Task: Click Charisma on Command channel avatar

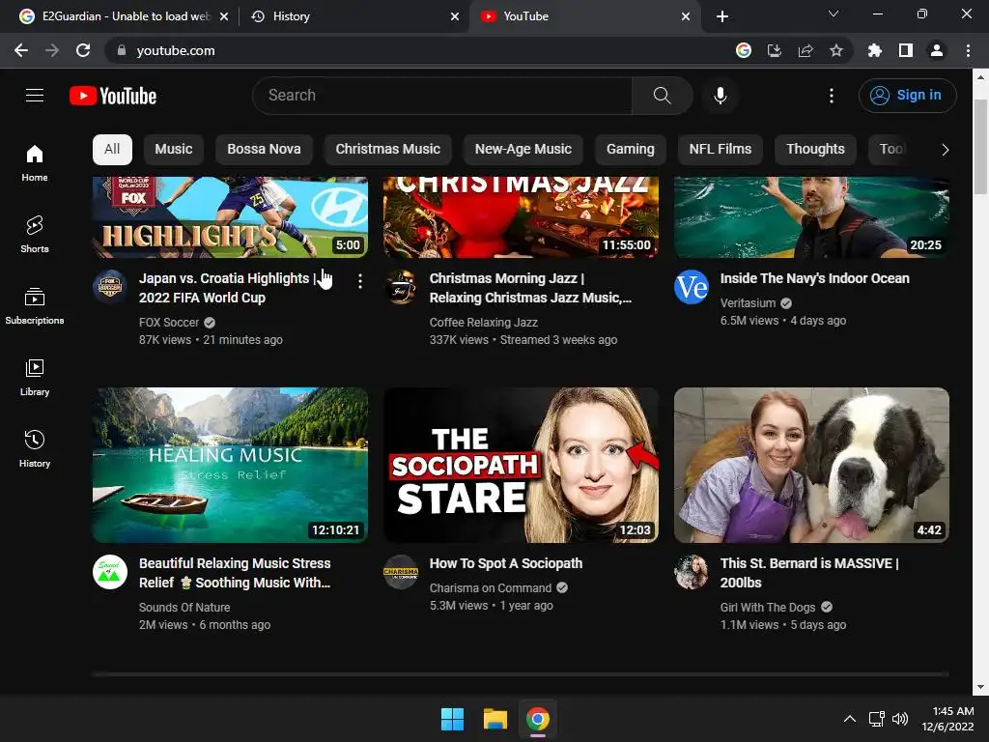Action: (401, 572)
